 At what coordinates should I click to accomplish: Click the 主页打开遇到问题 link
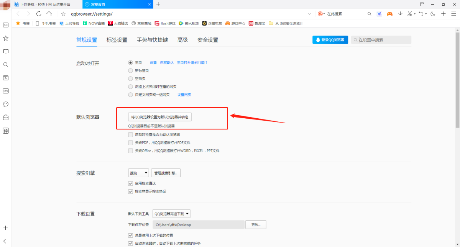pyautogui.click(x=192, y=62)
